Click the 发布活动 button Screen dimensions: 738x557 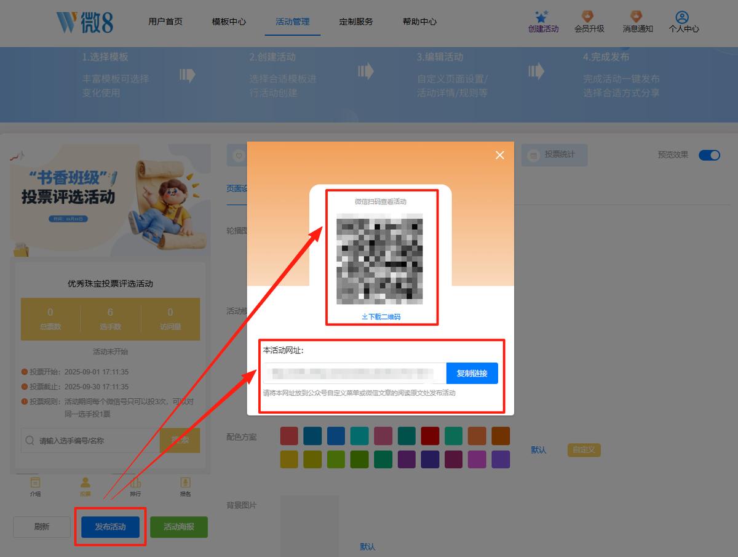point(110,527)
